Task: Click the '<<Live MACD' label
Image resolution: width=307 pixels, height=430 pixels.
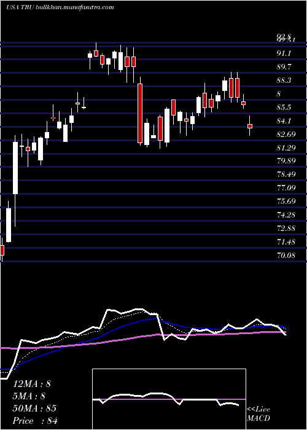Action: (x=258, y=414)
